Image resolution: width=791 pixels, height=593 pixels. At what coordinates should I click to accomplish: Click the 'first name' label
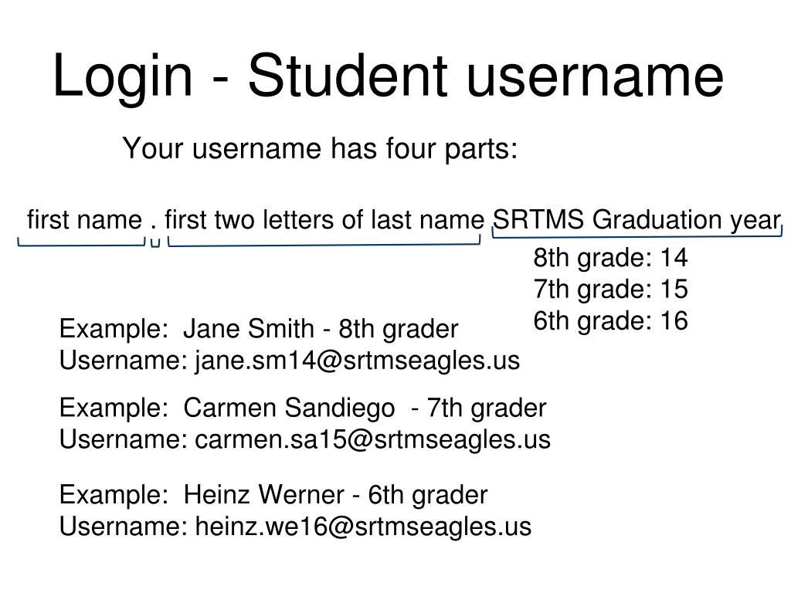84,220
